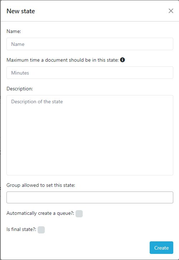Submit the form using the blue Create button
179x260 pixels.
[x=161, y=248]
